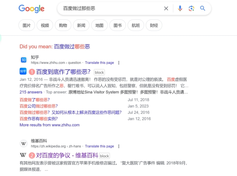Click the Zhihu site favicon
237x176 pixels.
click(24, 60)
